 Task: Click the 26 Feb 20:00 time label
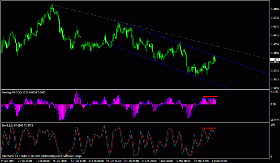149,161
